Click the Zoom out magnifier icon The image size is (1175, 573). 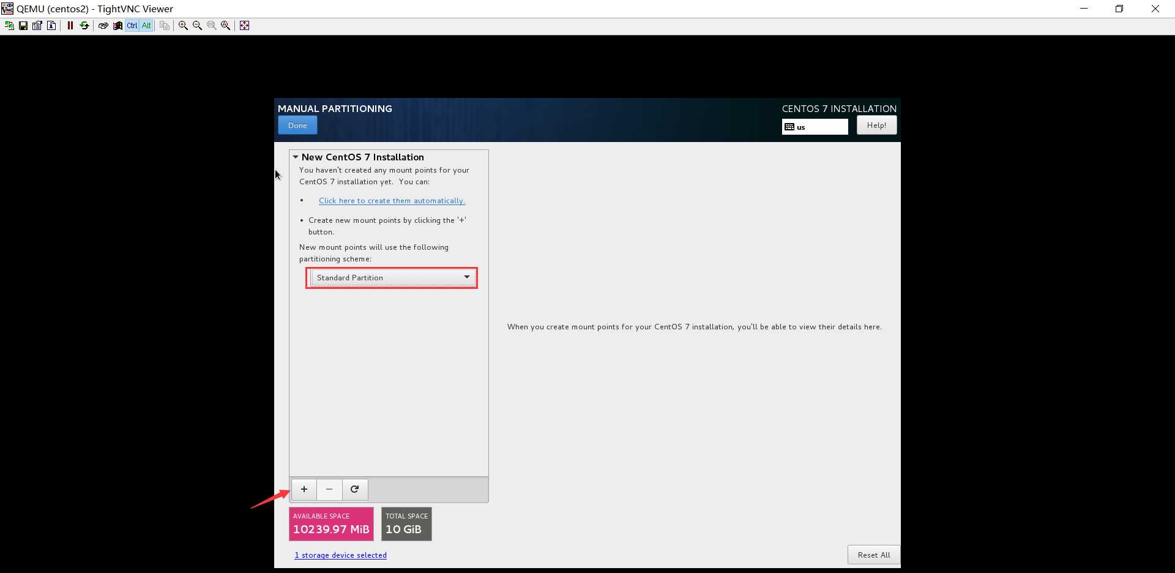pos(197,26)
